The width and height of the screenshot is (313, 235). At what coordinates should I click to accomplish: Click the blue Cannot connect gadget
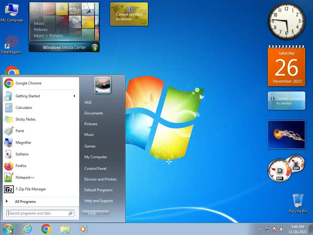(286, 101)
